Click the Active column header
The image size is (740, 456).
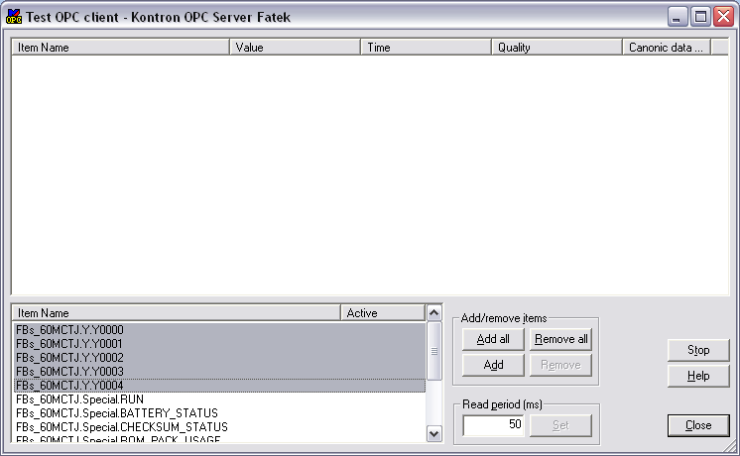pyautogui.click(x=383, y=313)
